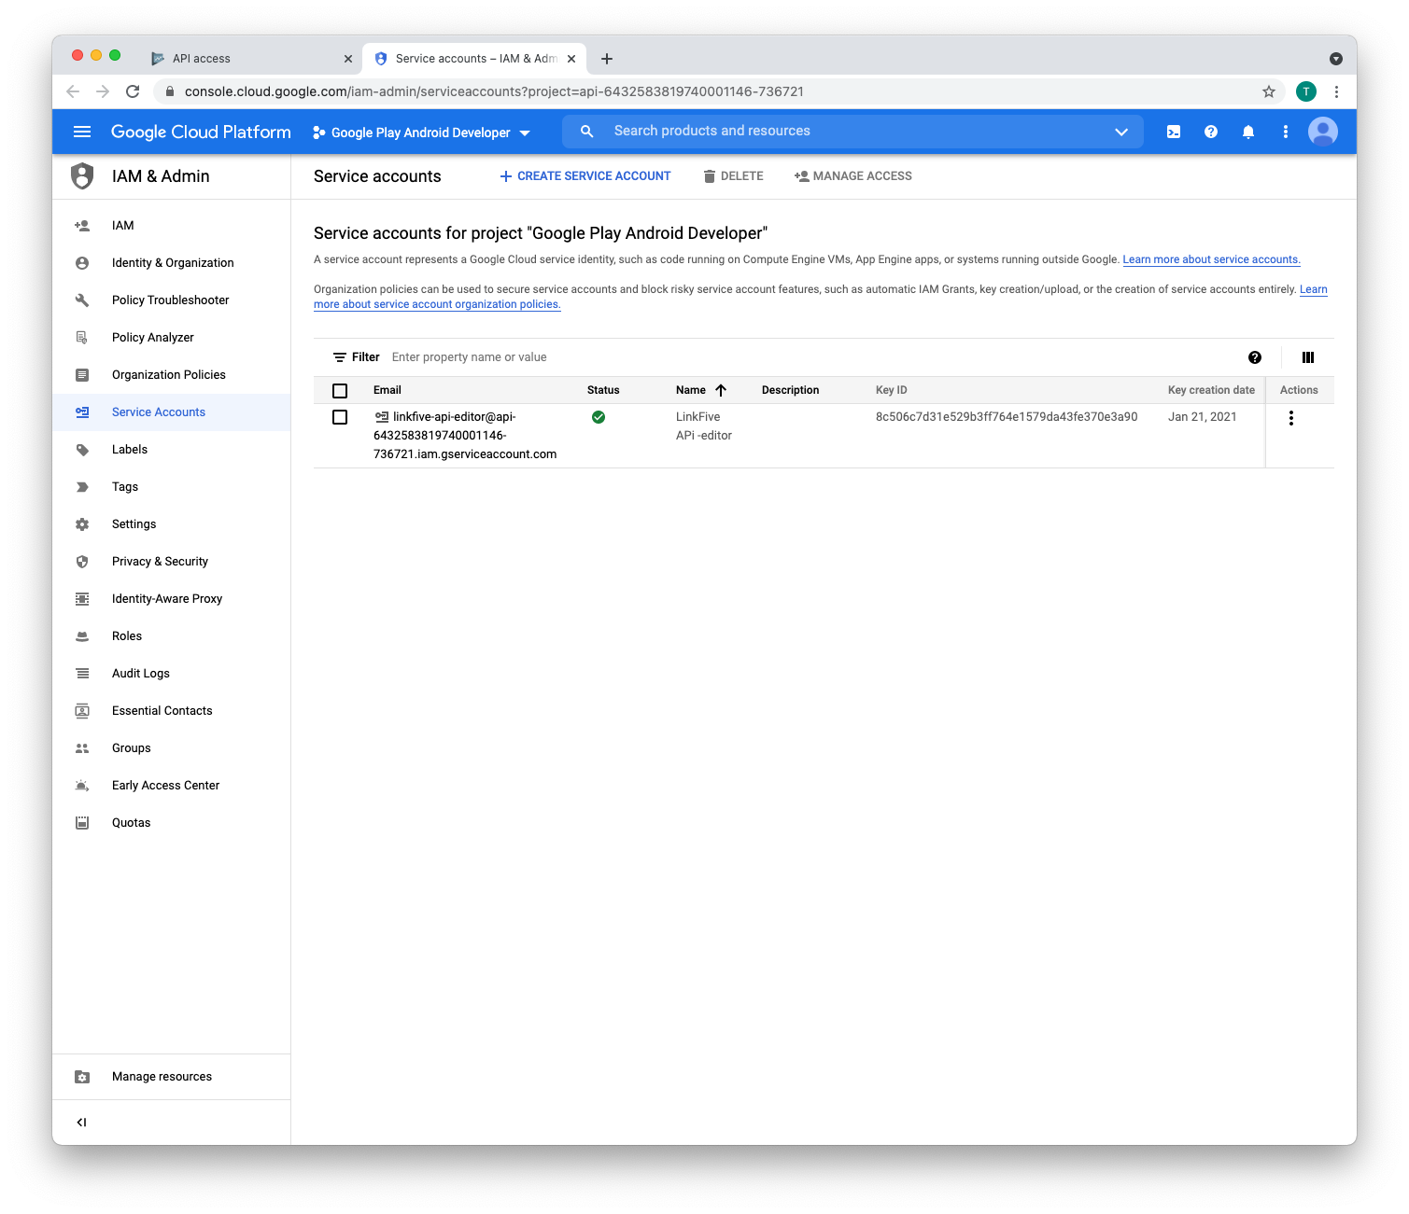Click IAM shield icon in sidebar
The image size is (1409, 1214).
coord(82,176)
